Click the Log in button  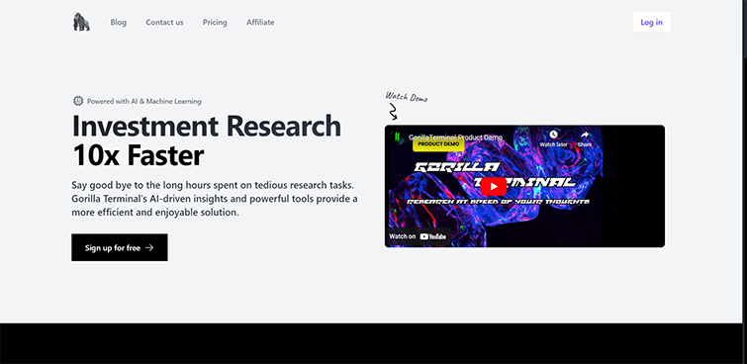(x=651, y=22)
